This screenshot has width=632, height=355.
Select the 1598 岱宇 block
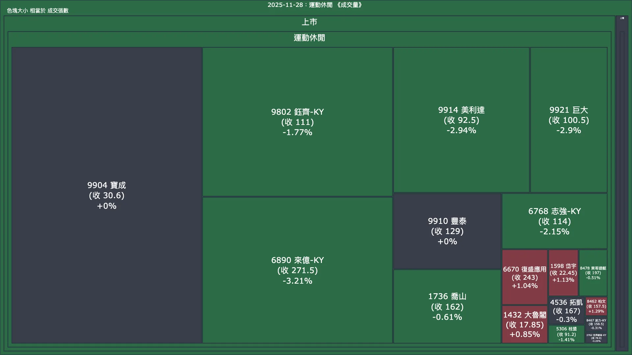pyautogui.click(x=563, y=273)
